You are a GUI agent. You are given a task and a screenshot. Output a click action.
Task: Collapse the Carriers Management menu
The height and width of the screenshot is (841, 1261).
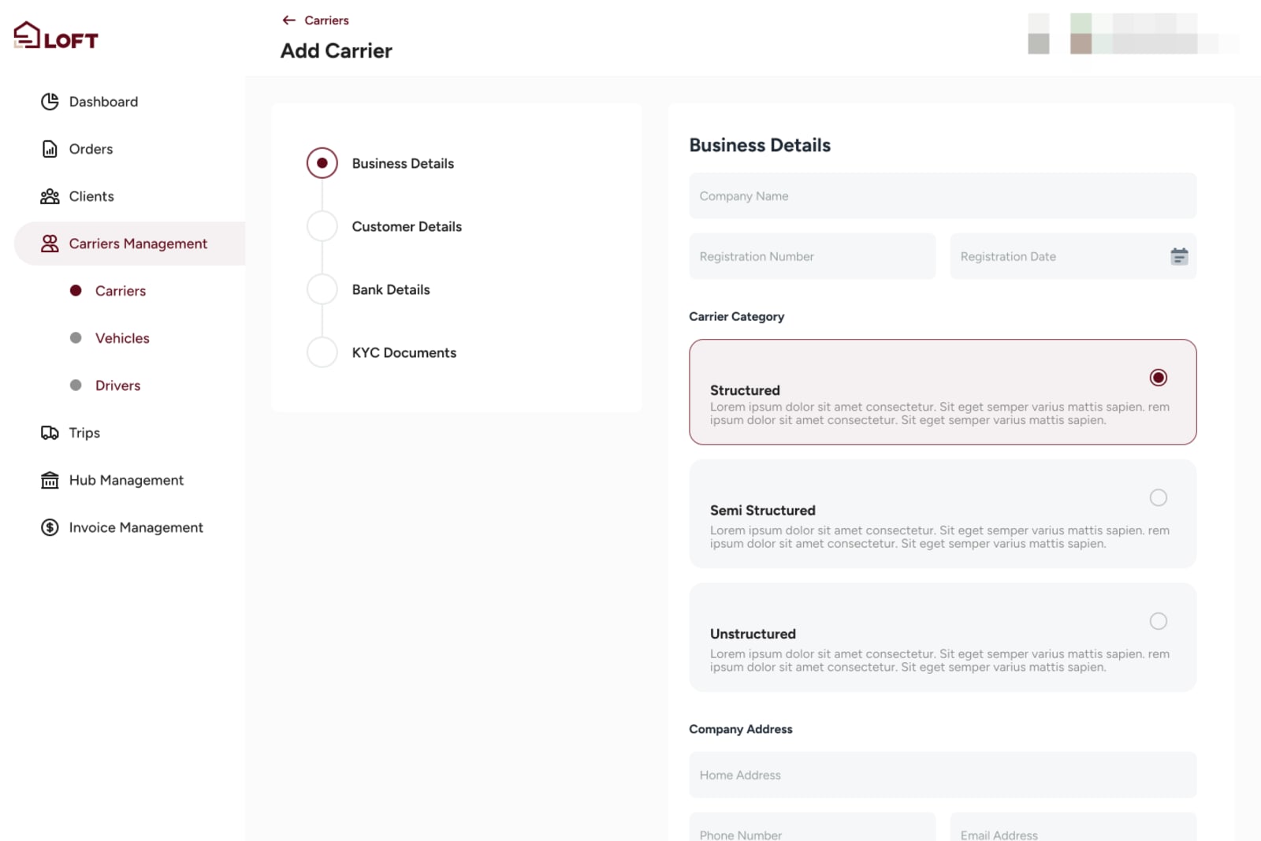(x=130, y=244)
